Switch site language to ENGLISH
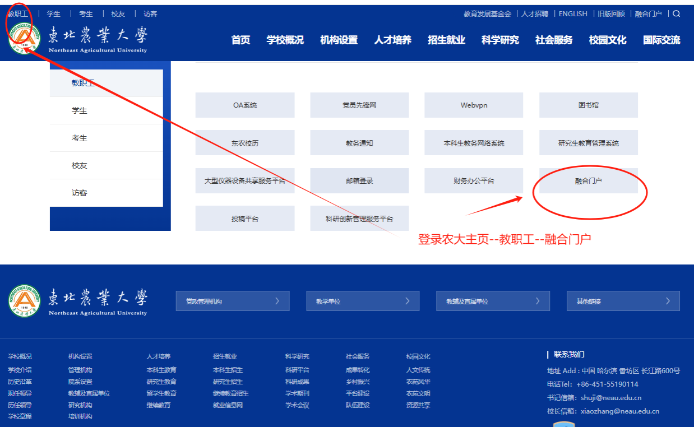Screen dimensions: 694x427 [x=573, y=14]
